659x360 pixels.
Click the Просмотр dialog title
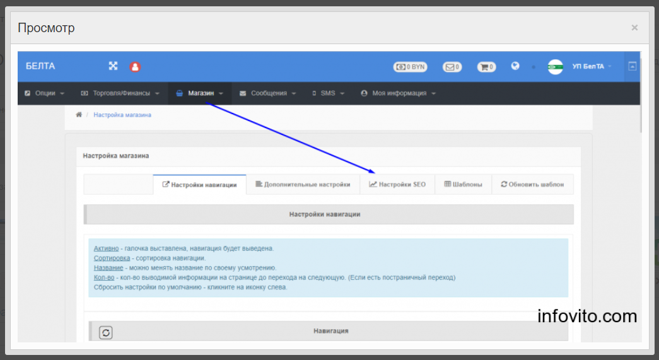(46, 28)
